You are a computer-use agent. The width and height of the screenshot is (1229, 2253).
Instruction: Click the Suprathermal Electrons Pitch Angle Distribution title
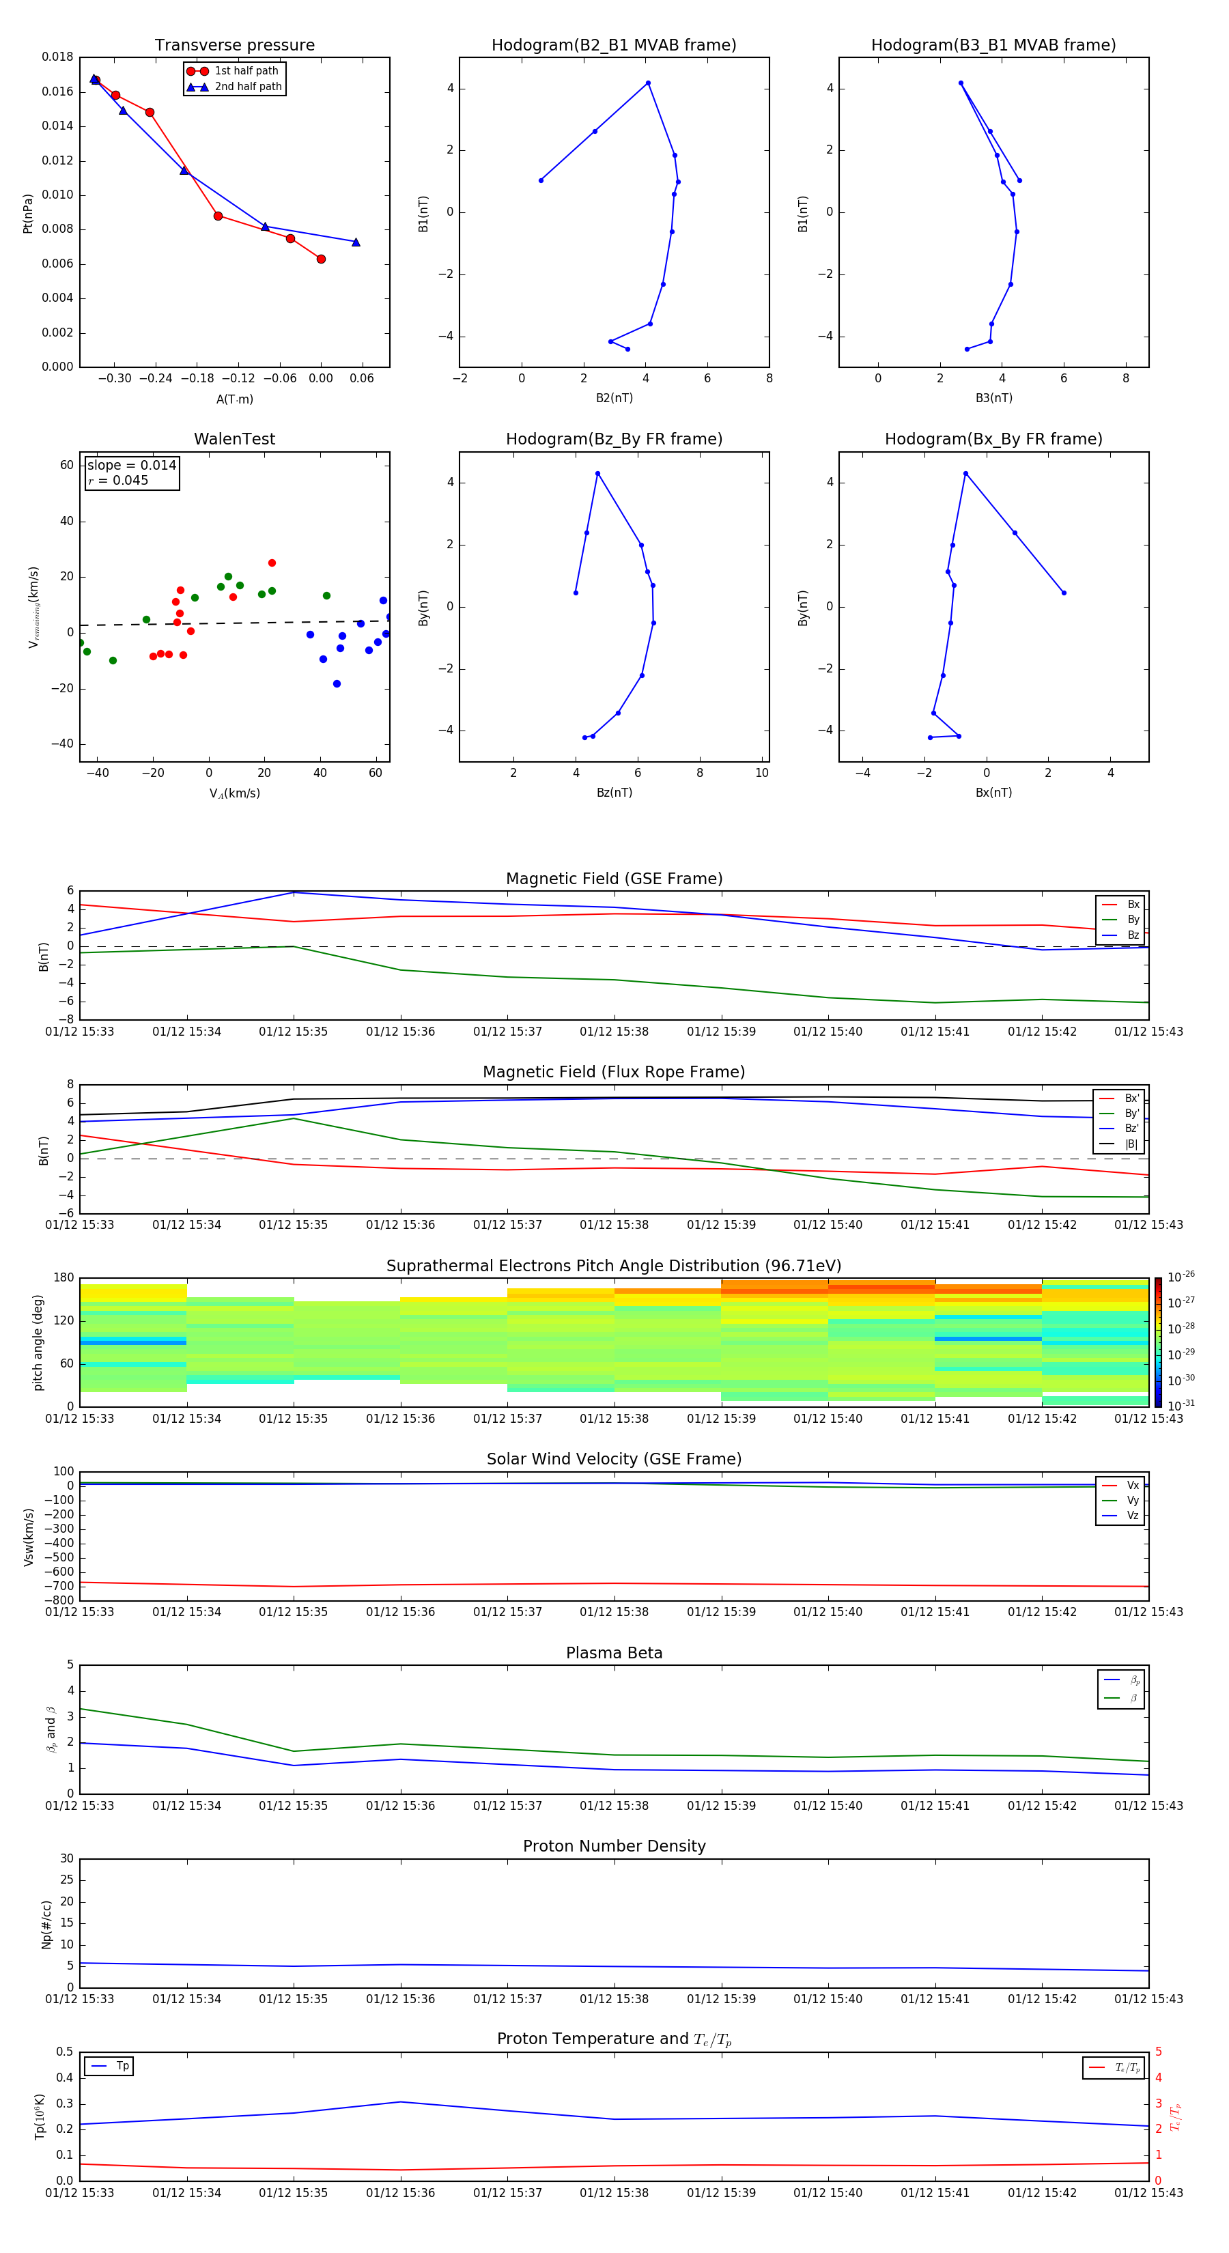pyautogui.click(x=614, y=1266)
